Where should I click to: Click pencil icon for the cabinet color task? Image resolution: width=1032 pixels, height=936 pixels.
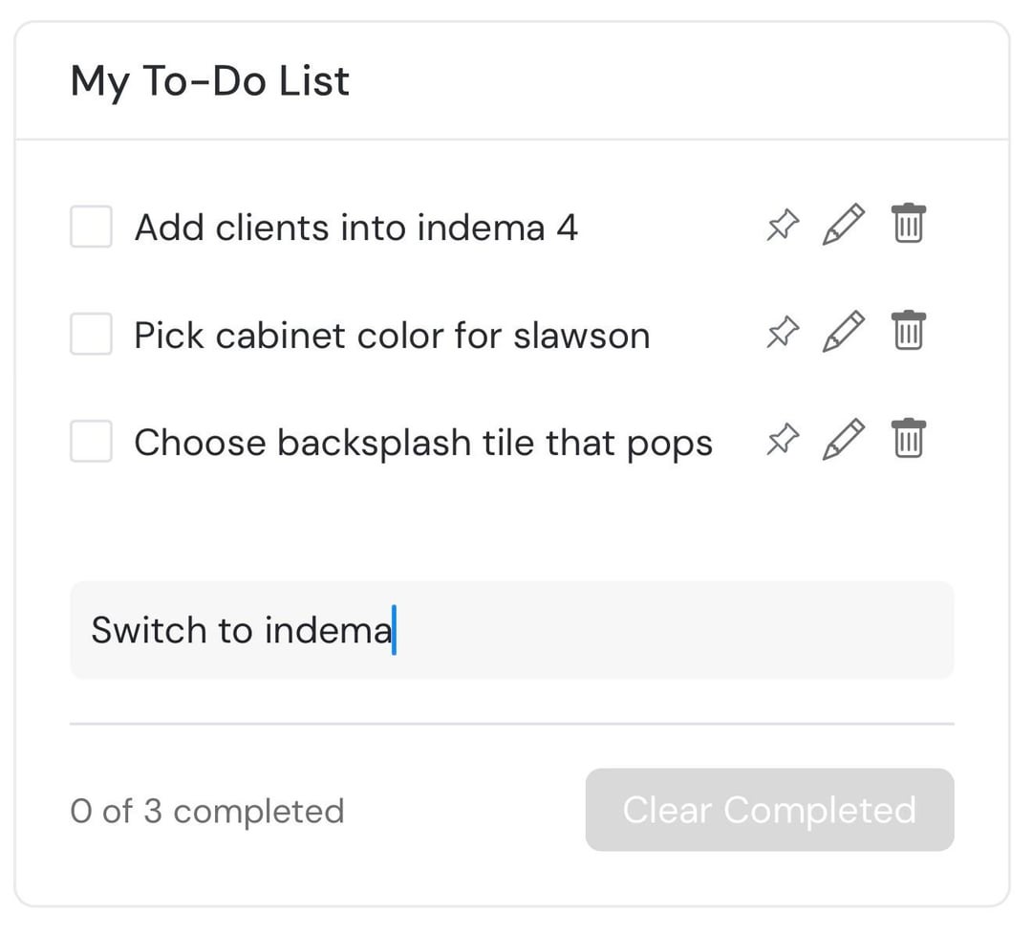coord(843,332)
